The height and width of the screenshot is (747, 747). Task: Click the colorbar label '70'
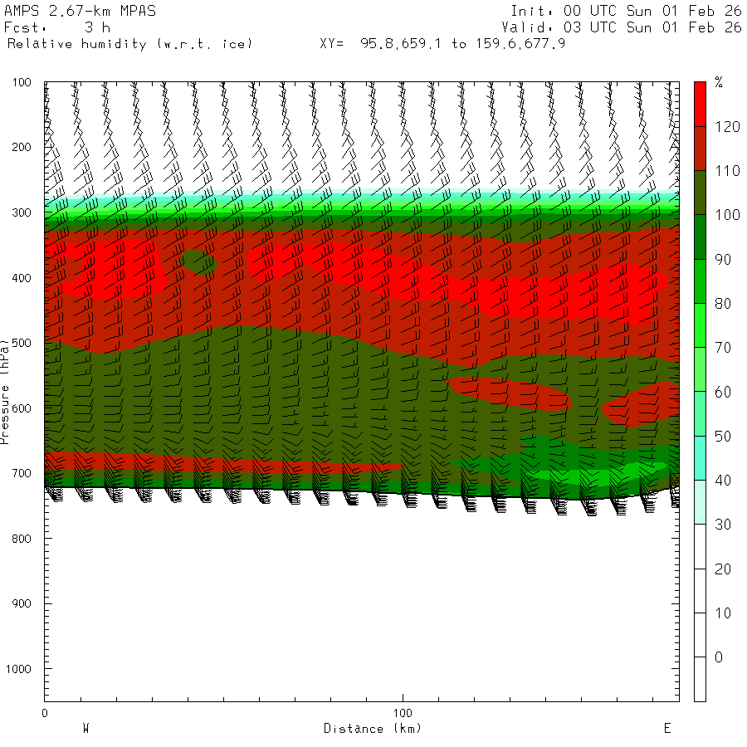[x=723, y=348]
